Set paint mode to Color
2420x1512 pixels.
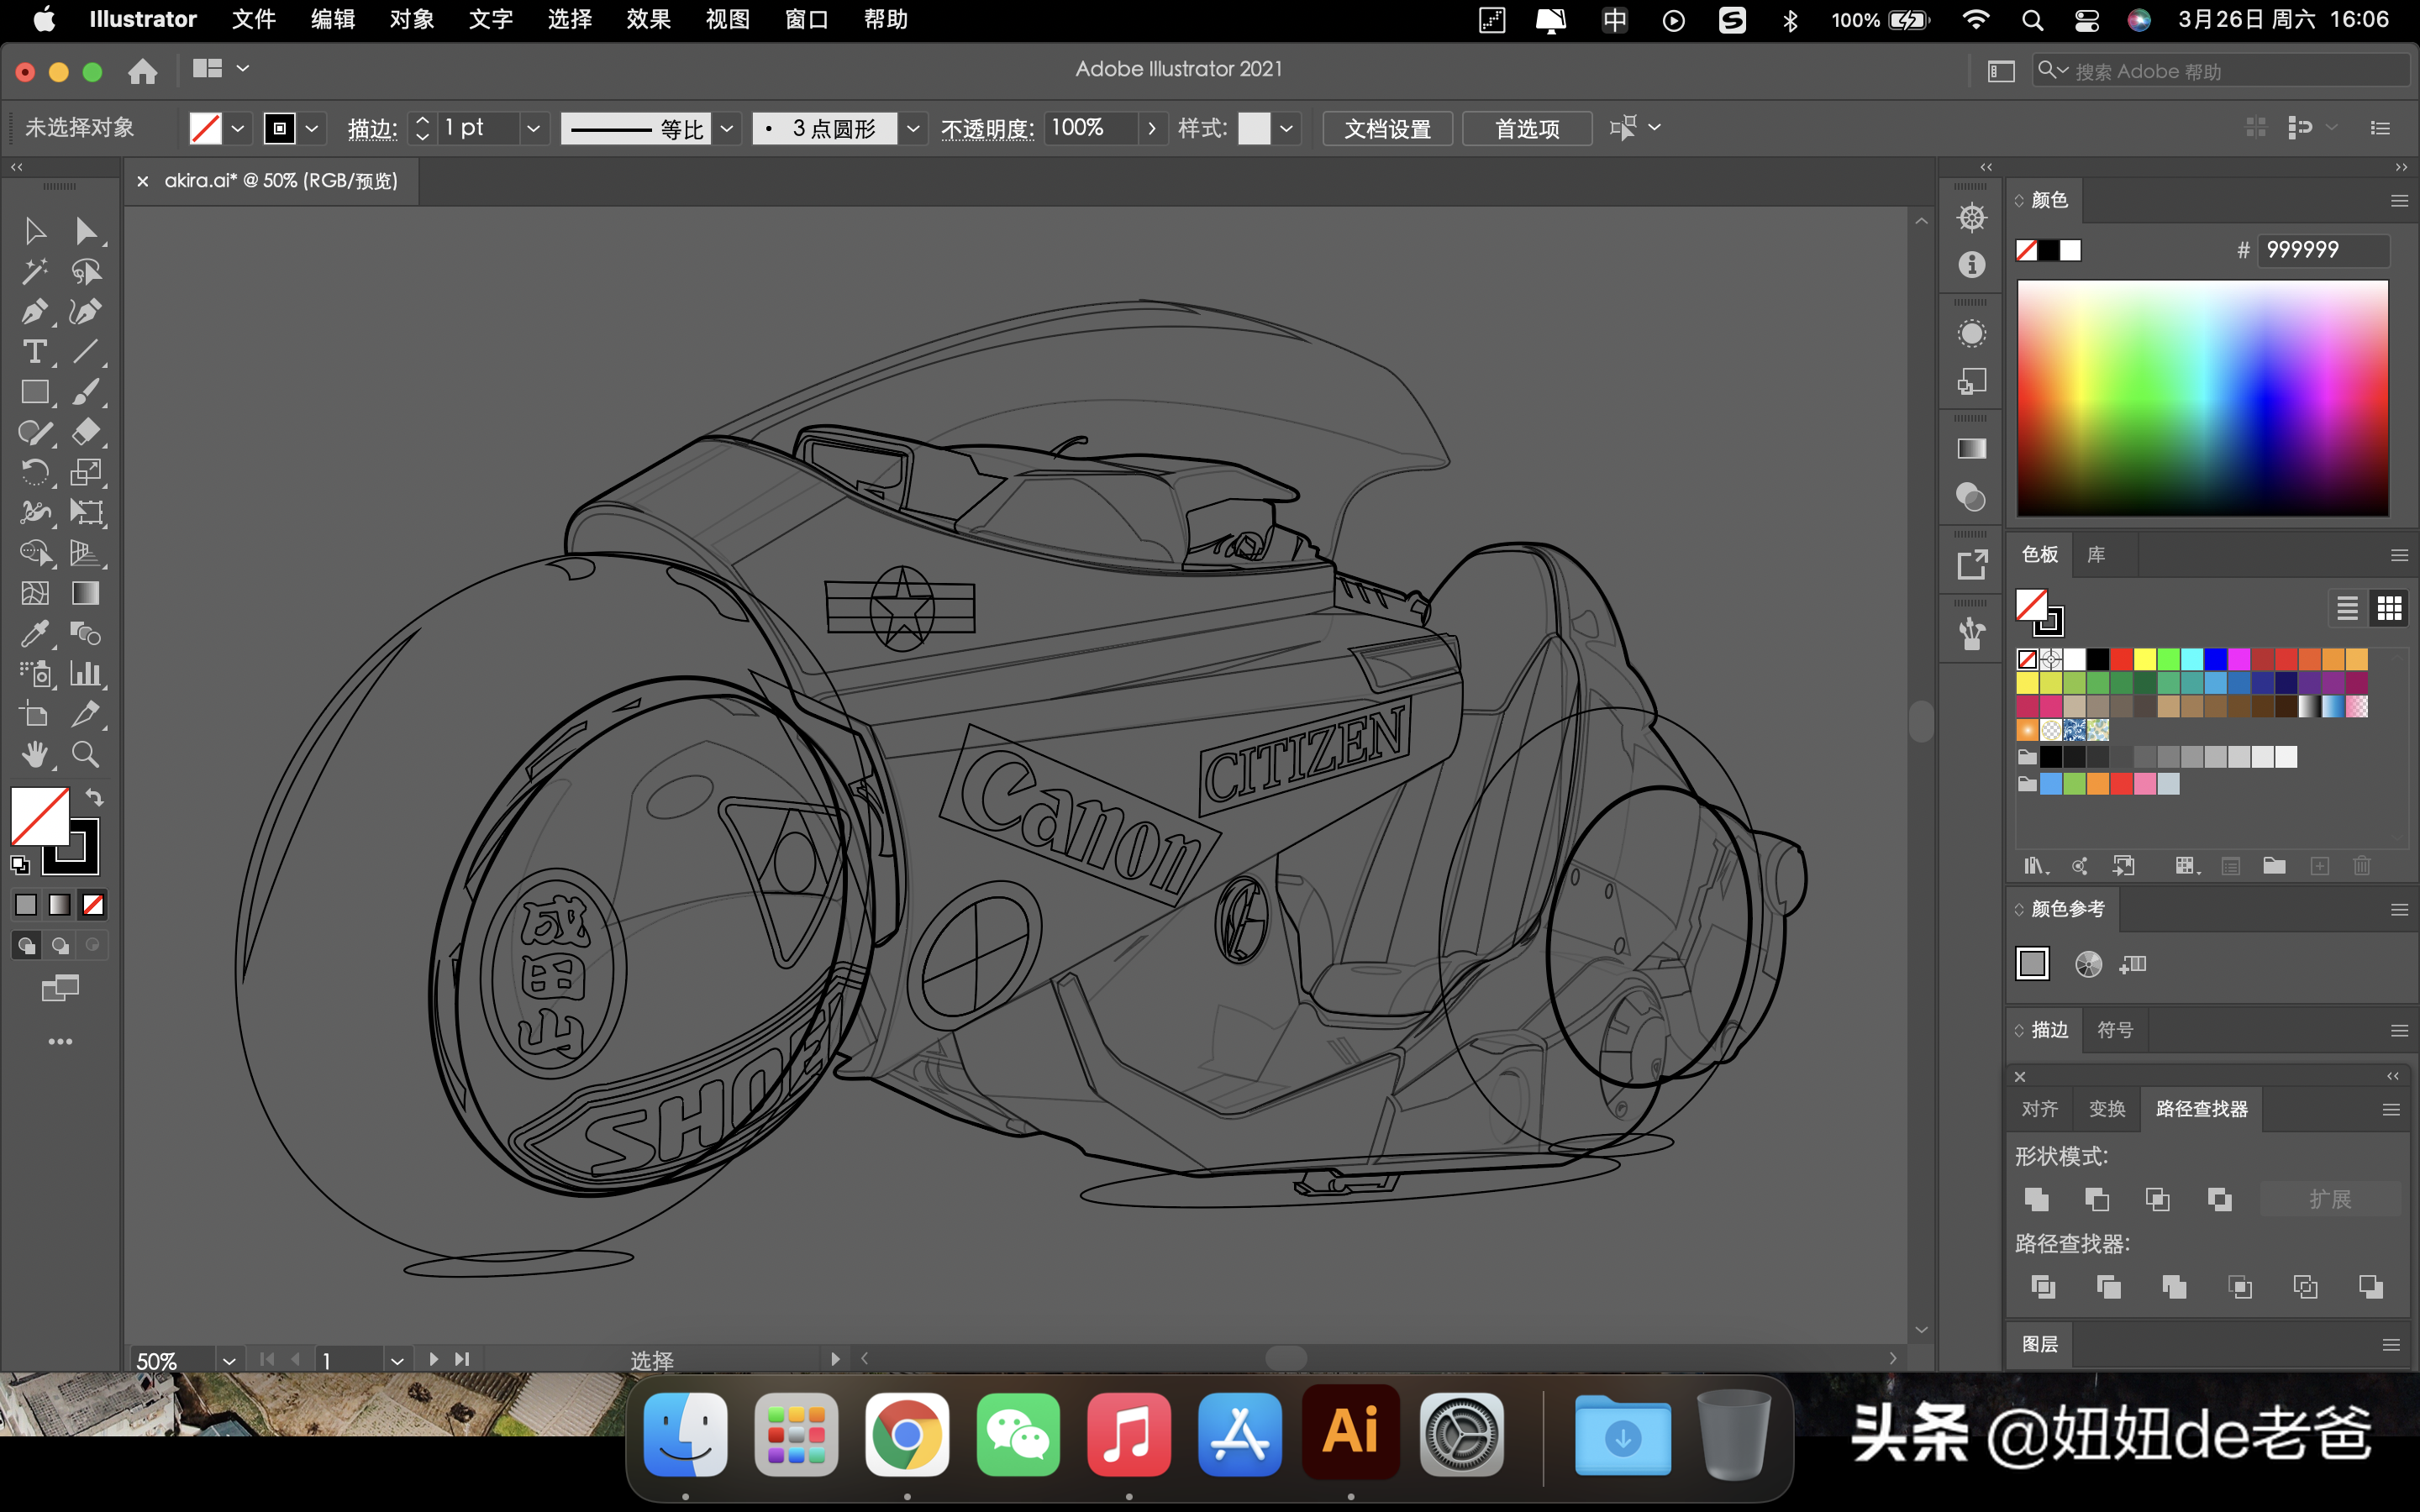coord(26,904)
